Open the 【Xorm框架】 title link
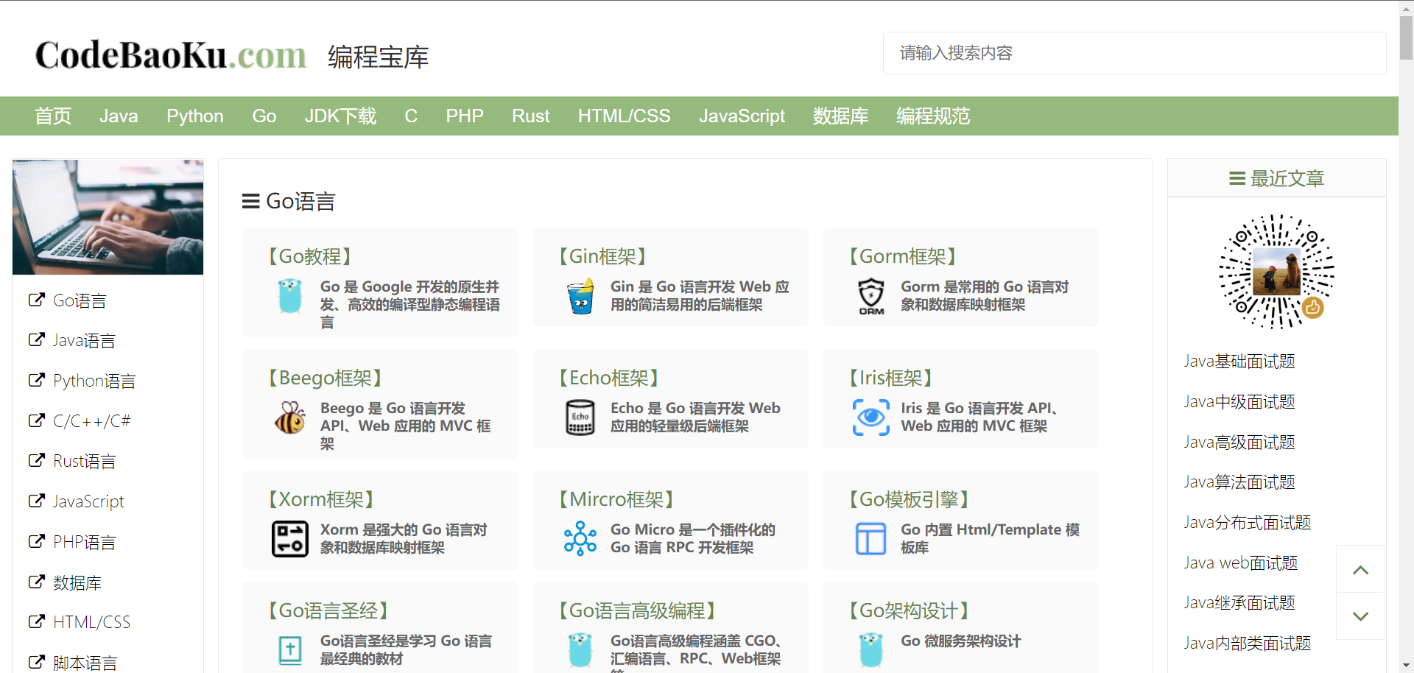 (x=321, y=498)
